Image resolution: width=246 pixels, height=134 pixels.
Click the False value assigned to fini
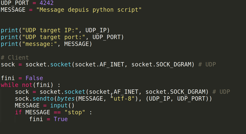click(34, 78)
